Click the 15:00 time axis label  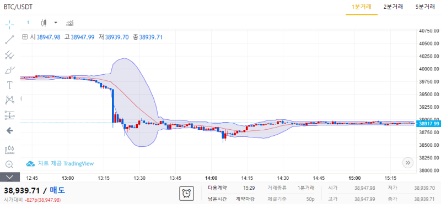[x=354, y=178]
